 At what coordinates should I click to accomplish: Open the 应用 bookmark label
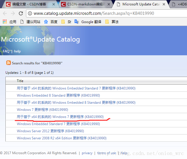[13, 22]
